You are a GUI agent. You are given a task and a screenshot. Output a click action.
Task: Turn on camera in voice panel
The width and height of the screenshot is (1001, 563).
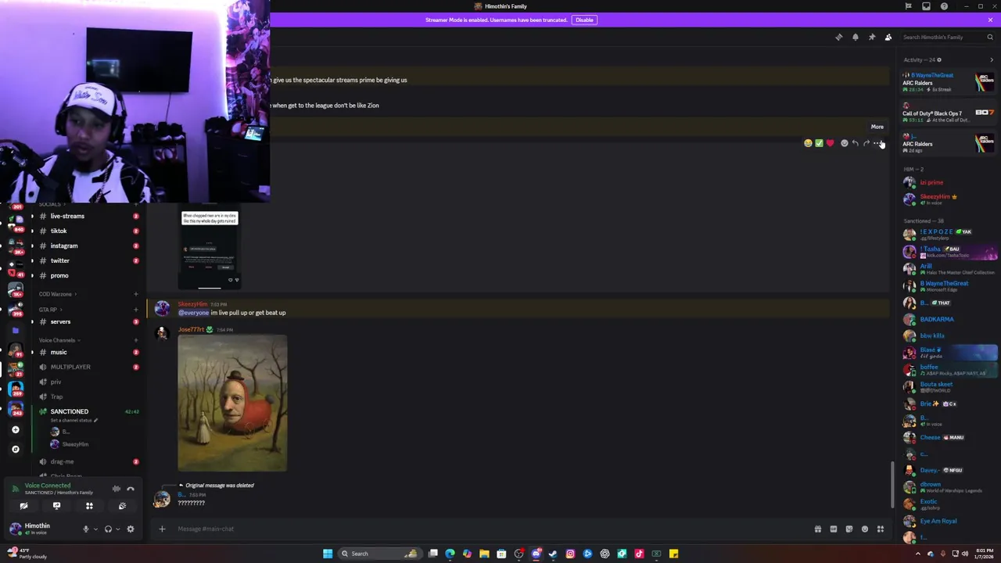23,506
